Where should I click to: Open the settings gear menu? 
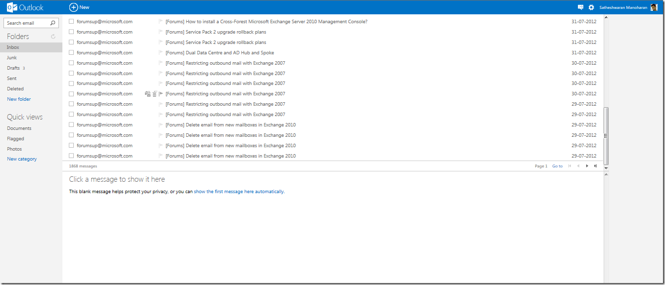click(x=591, y=7)
